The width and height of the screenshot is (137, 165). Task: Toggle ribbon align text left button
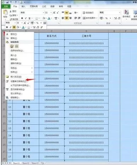click(63, 18)
